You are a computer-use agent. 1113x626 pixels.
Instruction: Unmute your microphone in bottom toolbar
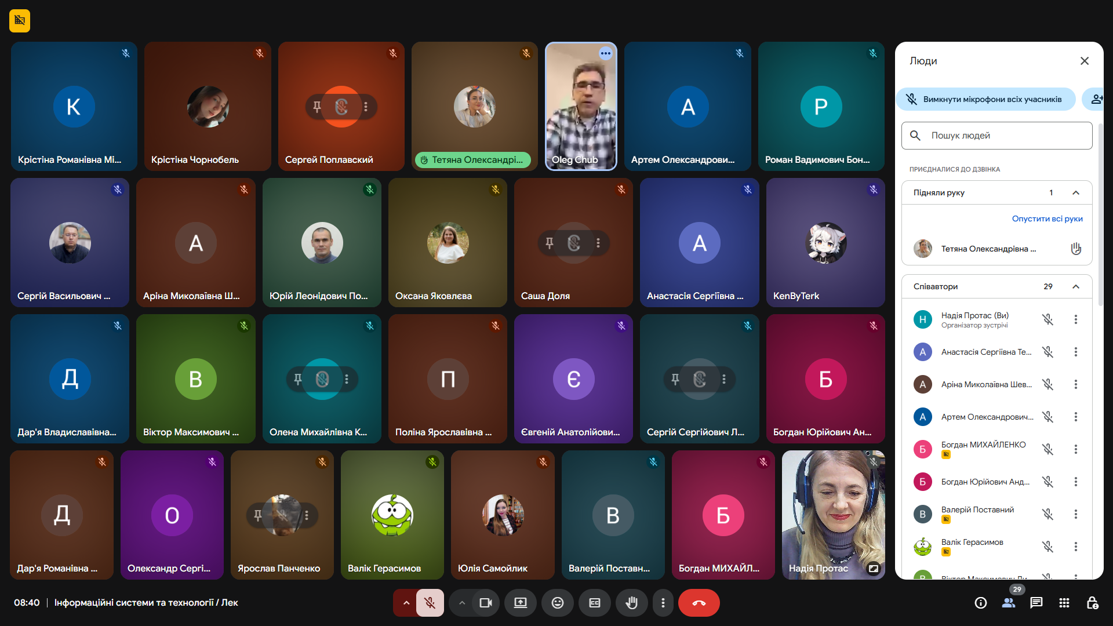point(430,603)
